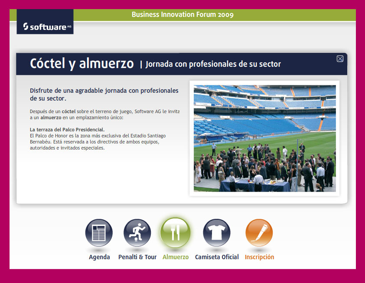Viewport: 365px width, 283px height.
Task: Open the Penalti & Tour text label
Action: click(x=137, y=257)
